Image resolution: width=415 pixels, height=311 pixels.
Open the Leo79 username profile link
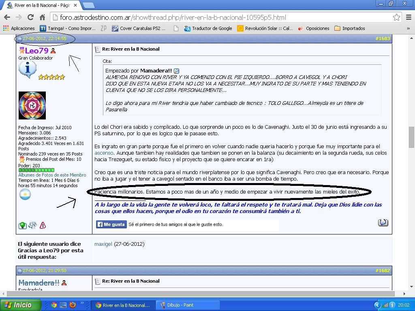[x=36, y=51]
